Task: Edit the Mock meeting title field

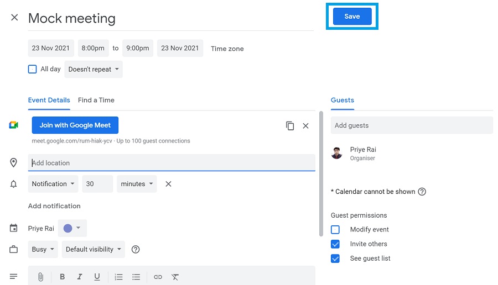Action: pyautogui.click(x=170, y=19)
